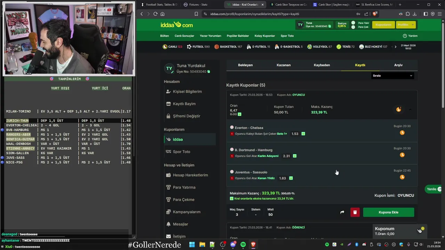Image resolution: width=445 pixels, height=250 pixels.
Task: Delete the OYUNCU coupon with red trash button
Action: (355, 212)
